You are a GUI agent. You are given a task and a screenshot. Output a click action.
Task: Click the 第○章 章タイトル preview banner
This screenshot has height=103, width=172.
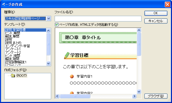tap(98, 38)
